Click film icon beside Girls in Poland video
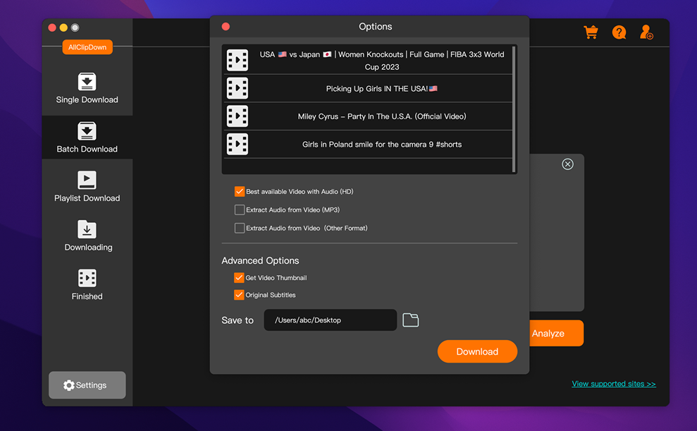This screenshot has height=431, width=697. [238, 144]
